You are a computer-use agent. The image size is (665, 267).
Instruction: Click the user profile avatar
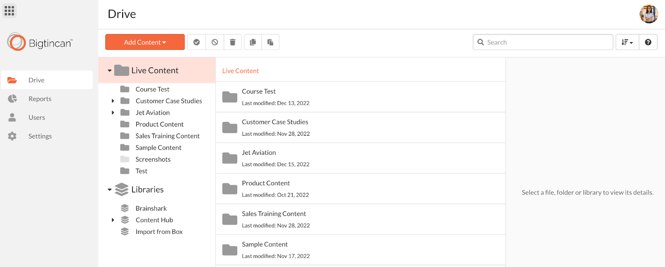coord(648,14)
